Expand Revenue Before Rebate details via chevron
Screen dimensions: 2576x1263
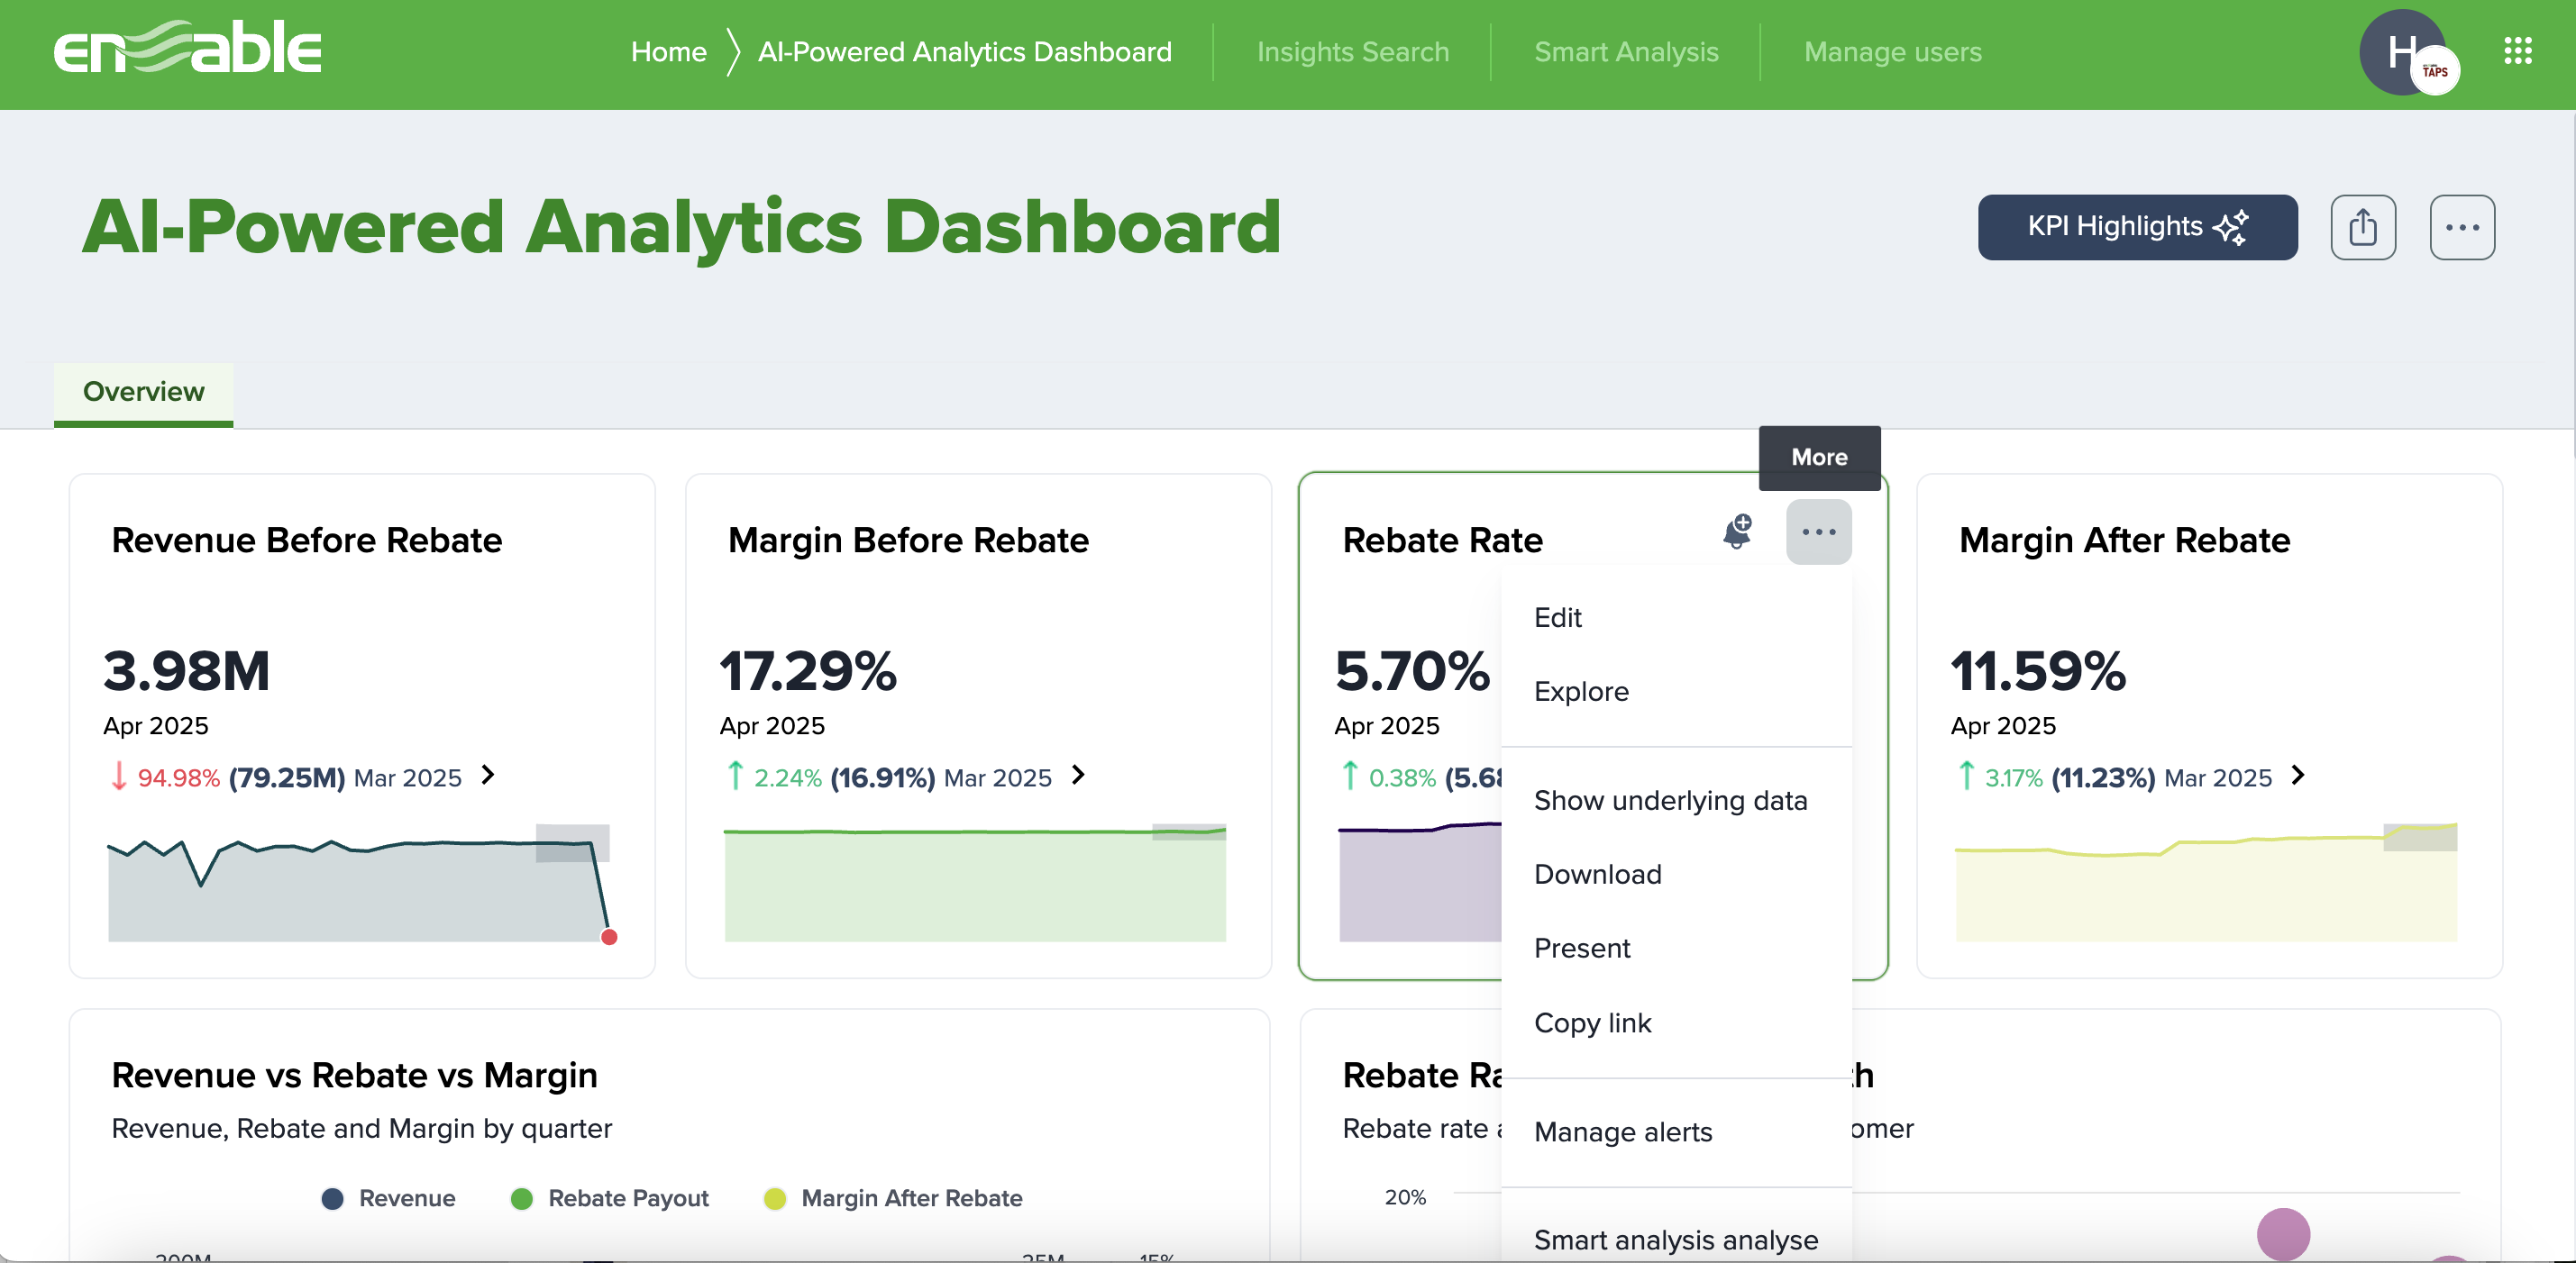(489, 777)
